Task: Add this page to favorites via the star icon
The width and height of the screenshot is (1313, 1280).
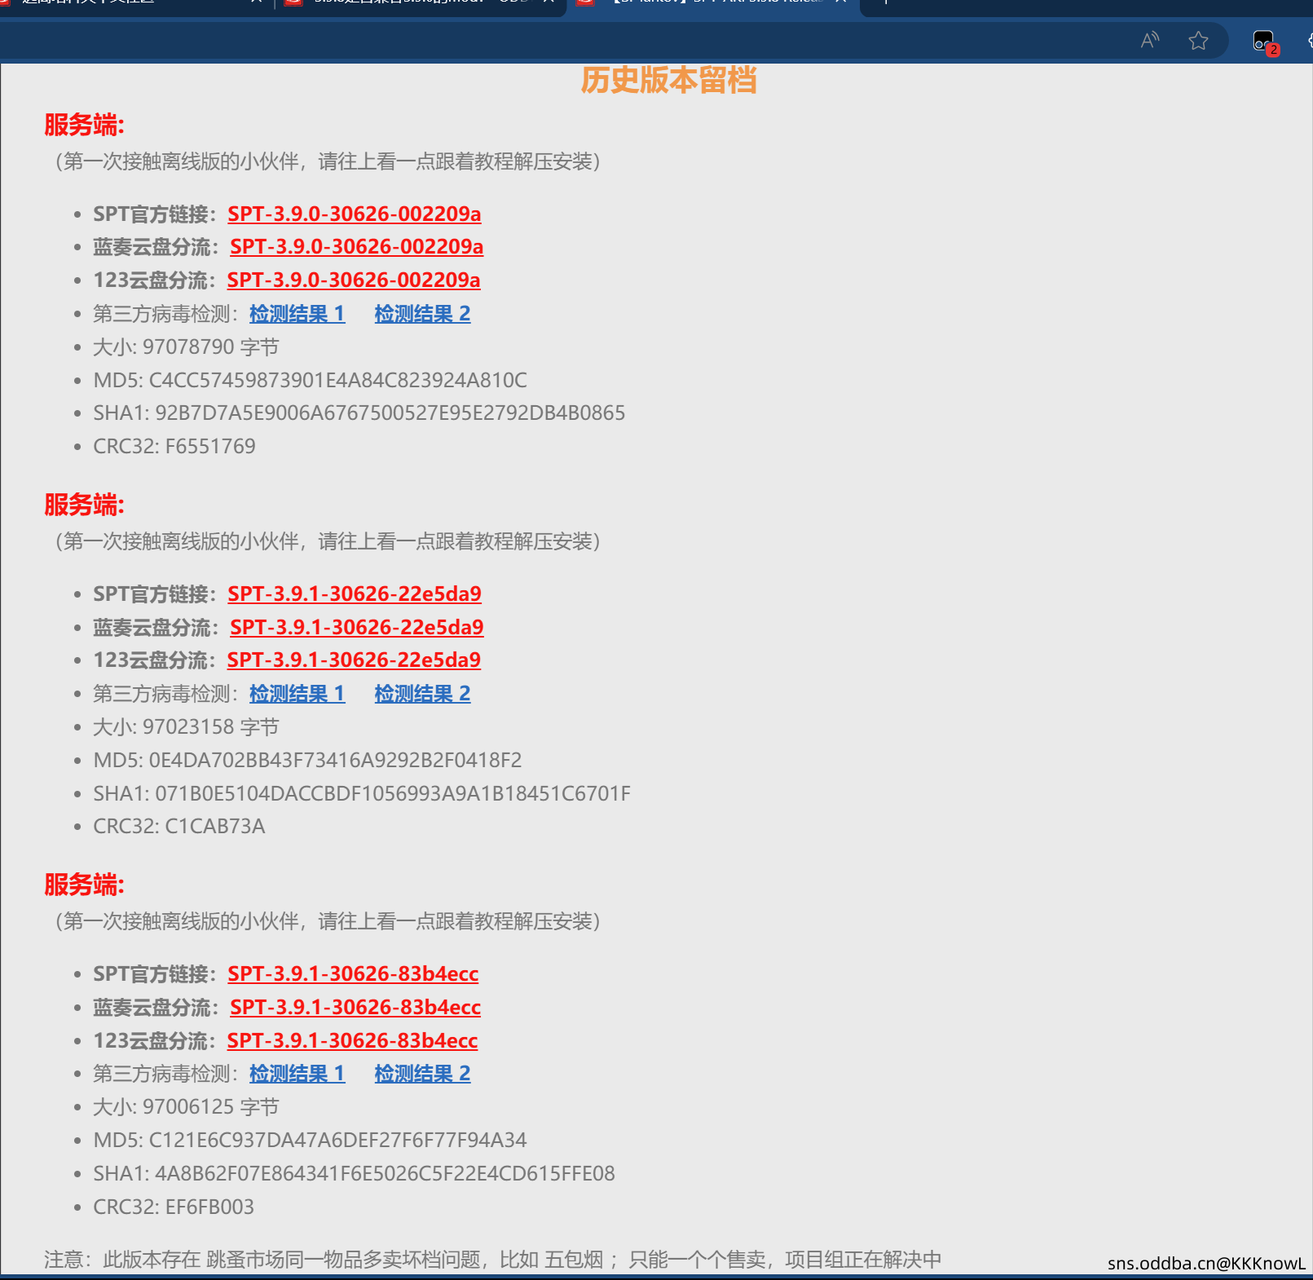Action: tap(1198, 39)
